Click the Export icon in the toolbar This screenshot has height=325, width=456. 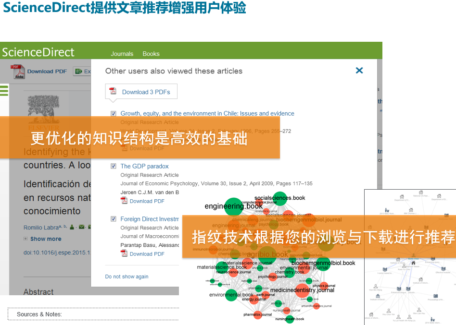click(x=78, y=71)
